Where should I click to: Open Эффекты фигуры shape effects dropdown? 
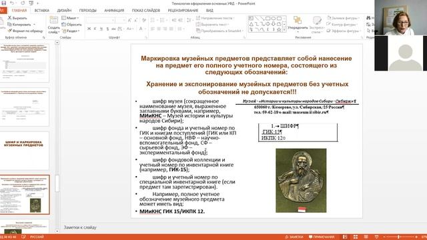click(x=344, y=31)
